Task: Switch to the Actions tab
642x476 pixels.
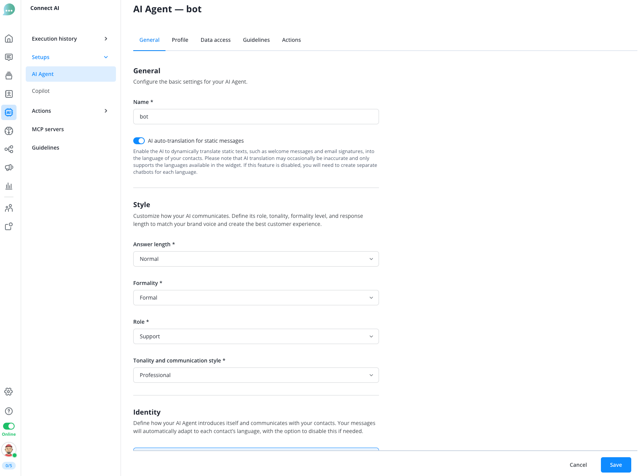Action: pos(291,40)
